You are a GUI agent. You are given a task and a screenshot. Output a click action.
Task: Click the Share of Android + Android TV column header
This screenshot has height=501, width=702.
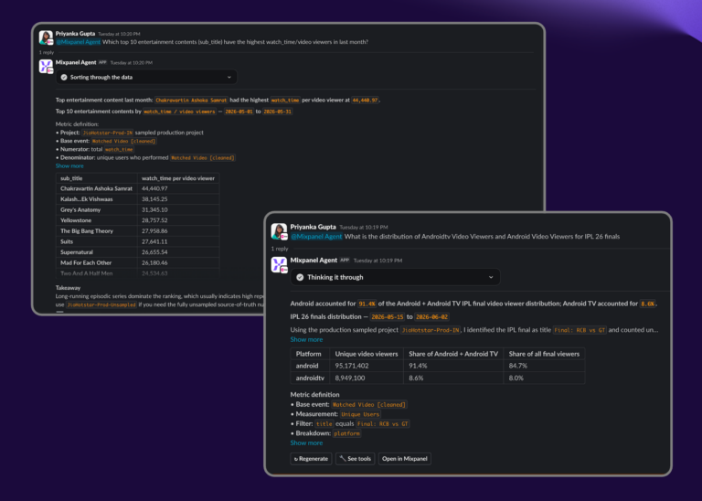[x=453, y=354]
